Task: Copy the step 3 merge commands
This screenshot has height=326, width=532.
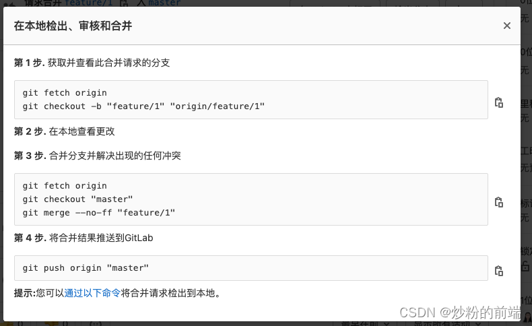Action: (499, 202)
